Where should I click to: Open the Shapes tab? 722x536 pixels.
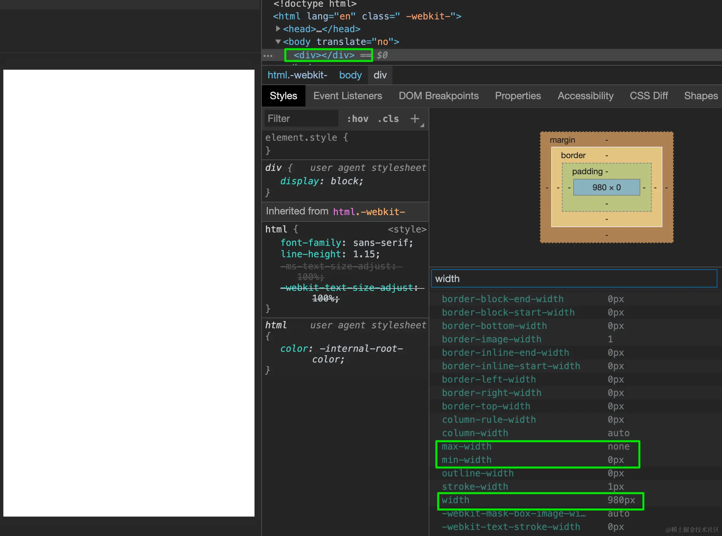(x=701, y=96)
